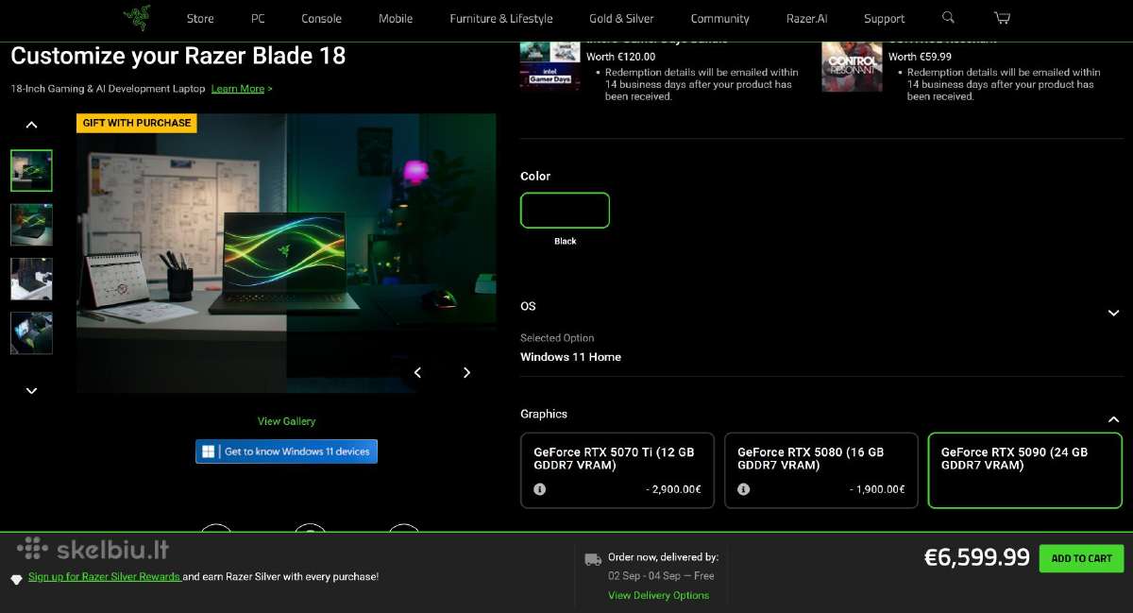This screenshot has height=613, width=1133.
Task: Click the delivery truck icon
Action: coord(593,559)
